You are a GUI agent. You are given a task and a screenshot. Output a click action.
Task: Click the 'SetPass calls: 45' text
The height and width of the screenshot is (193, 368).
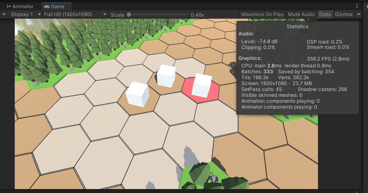click(261, 89)
